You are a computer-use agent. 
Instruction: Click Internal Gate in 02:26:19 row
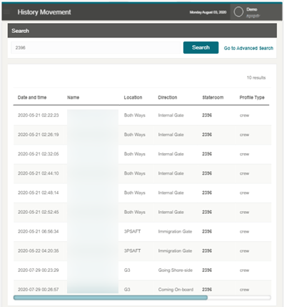point(171,135)
